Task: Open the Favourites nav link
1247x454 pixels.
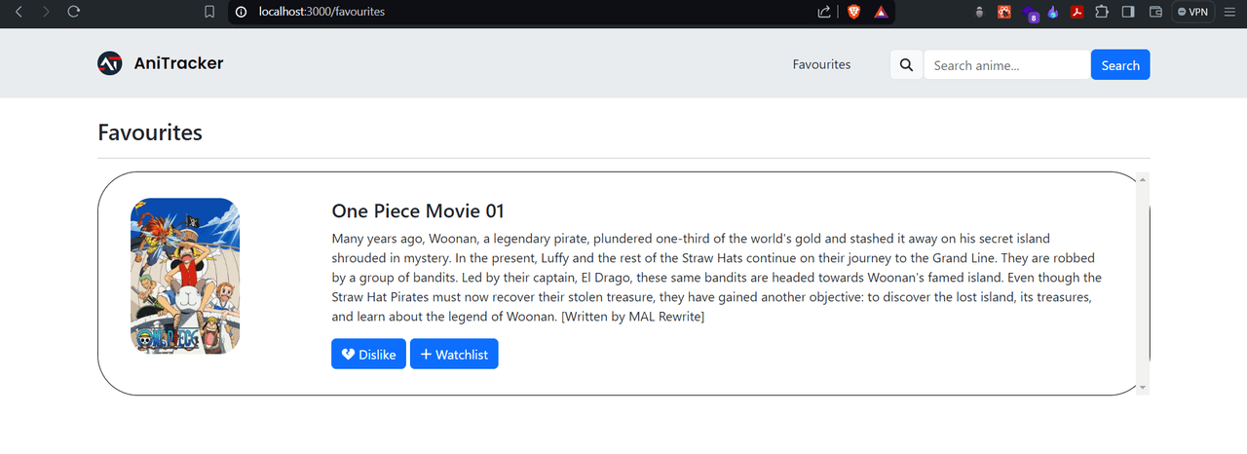Action: tap(821, 64)
